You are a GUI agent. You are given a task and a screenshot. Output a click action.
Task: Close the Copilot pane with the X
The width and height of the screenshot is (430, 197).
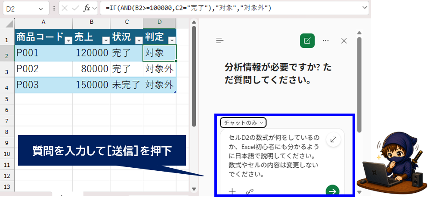pyautogui.click(x=344, y=41)
